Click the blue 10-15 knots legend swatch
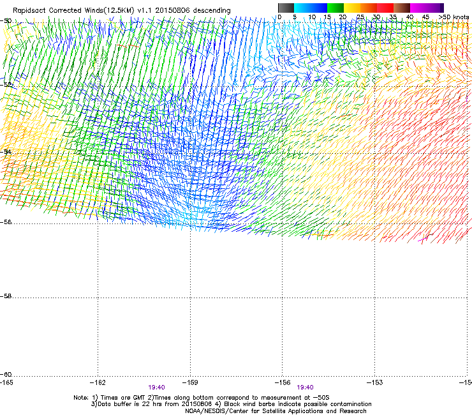 click(319, 8)
